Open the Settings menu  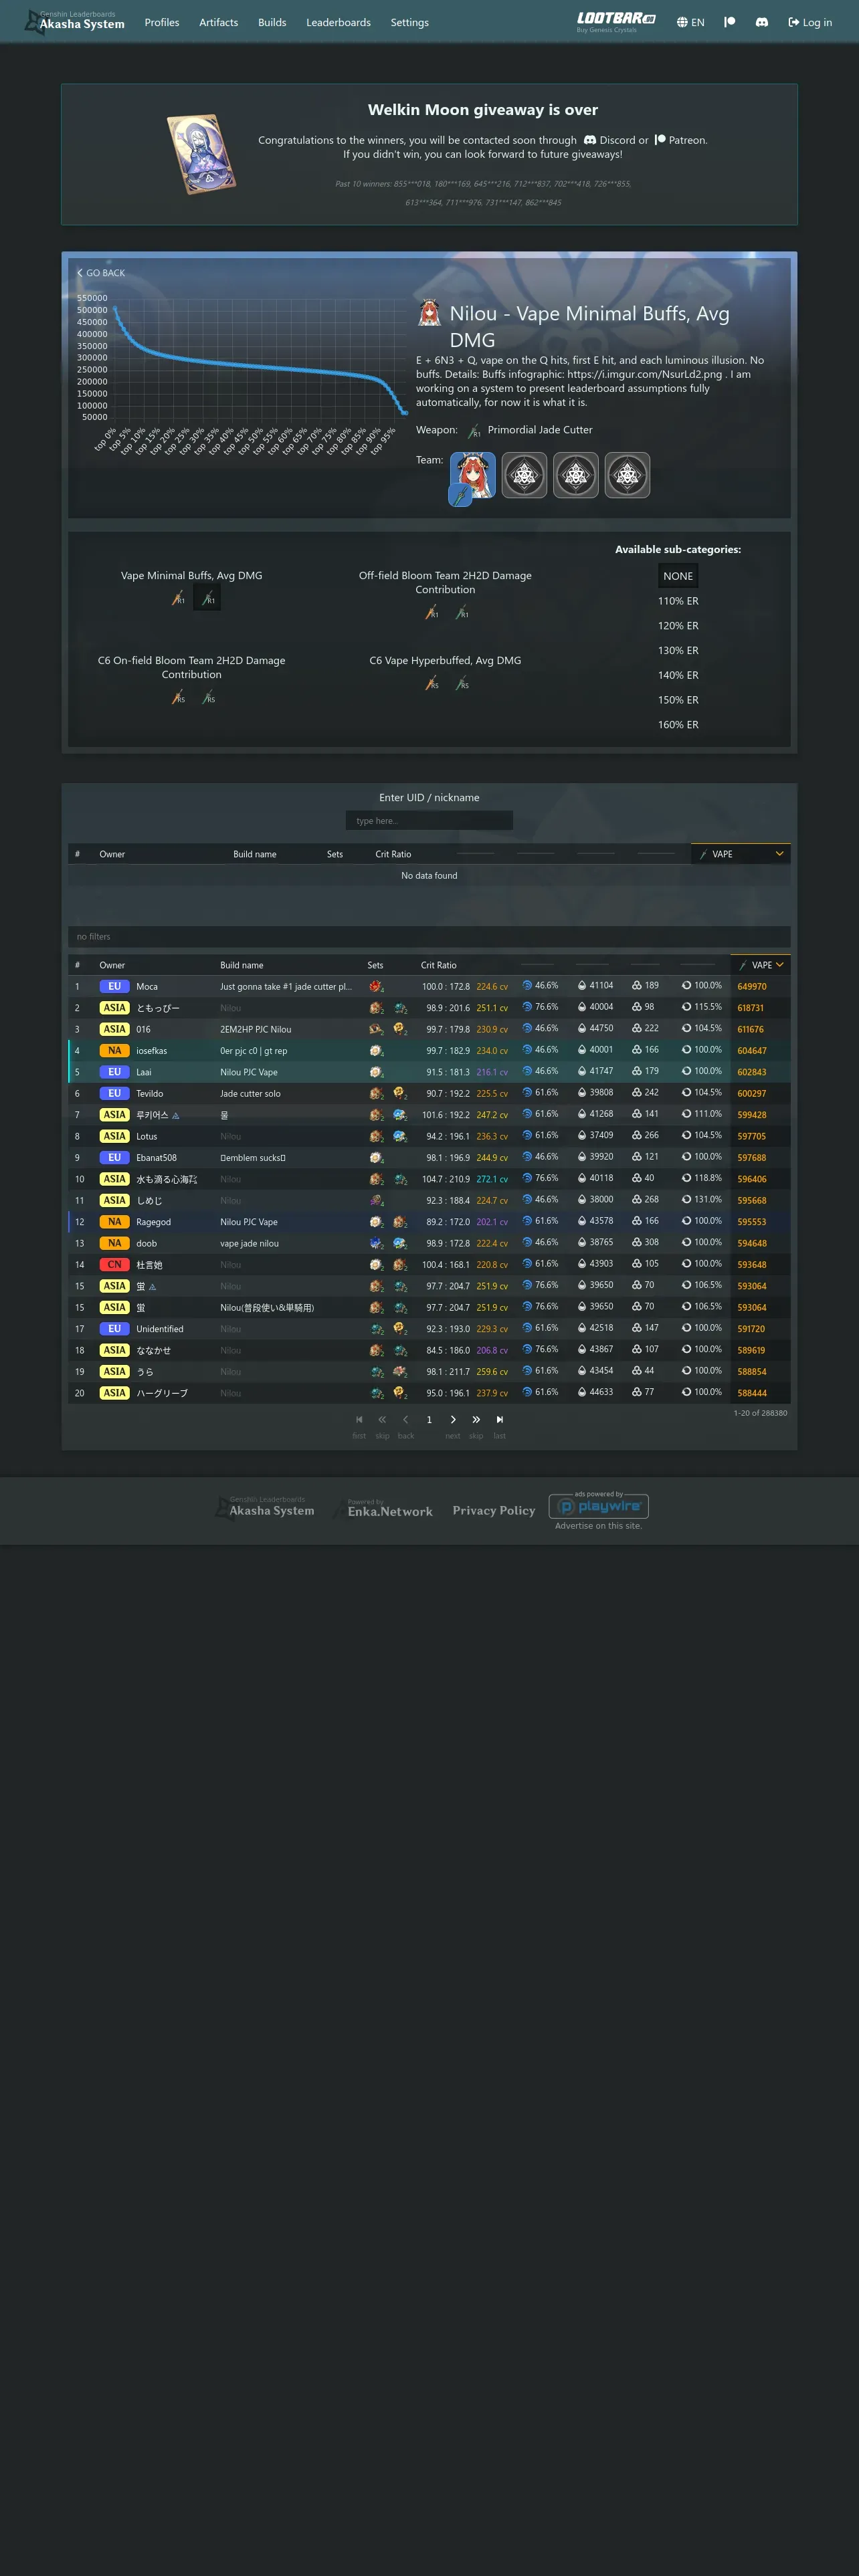[409, 22]
